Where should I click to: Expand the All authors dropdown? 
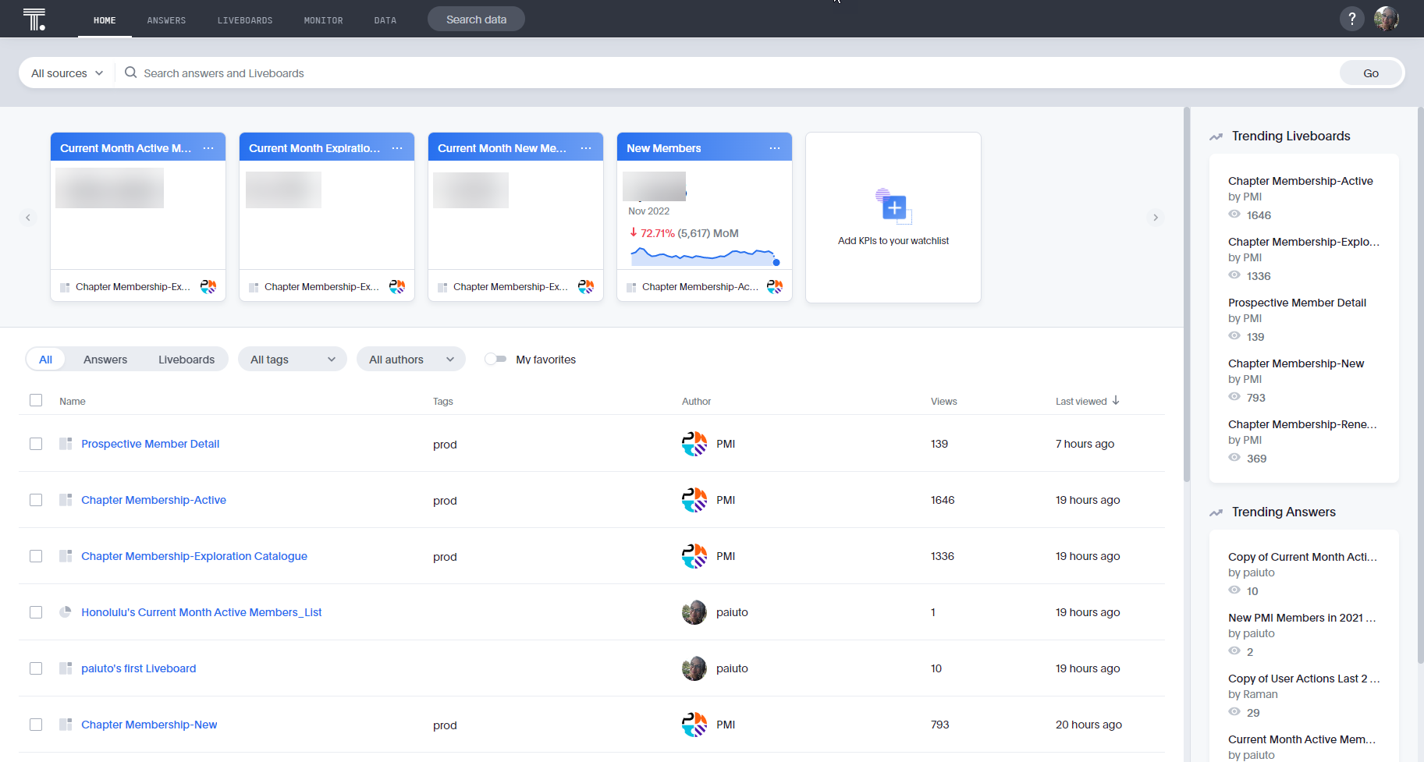411,360
